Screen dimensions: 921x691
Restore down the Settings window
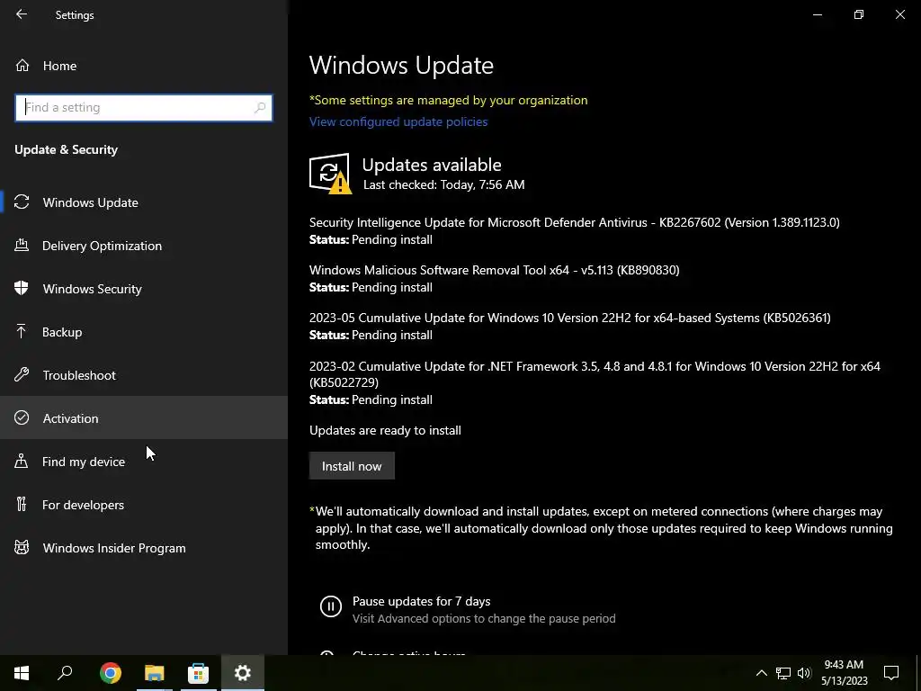[x=859, y=14]
